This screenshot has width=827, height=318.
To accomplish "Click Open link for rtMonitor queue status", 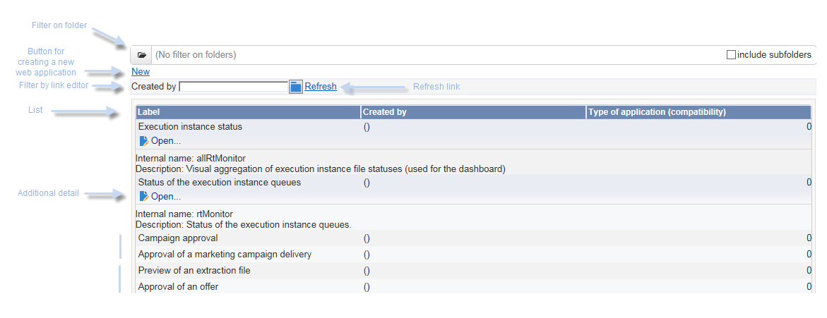I will click(165, 197).
